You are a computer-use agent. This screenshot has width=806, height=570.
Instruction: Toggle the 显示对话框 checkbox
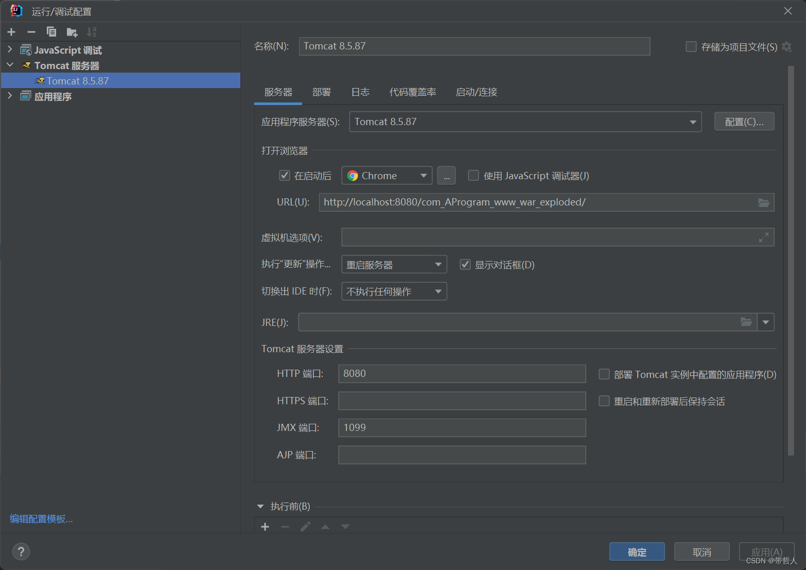tap(465, 265)
